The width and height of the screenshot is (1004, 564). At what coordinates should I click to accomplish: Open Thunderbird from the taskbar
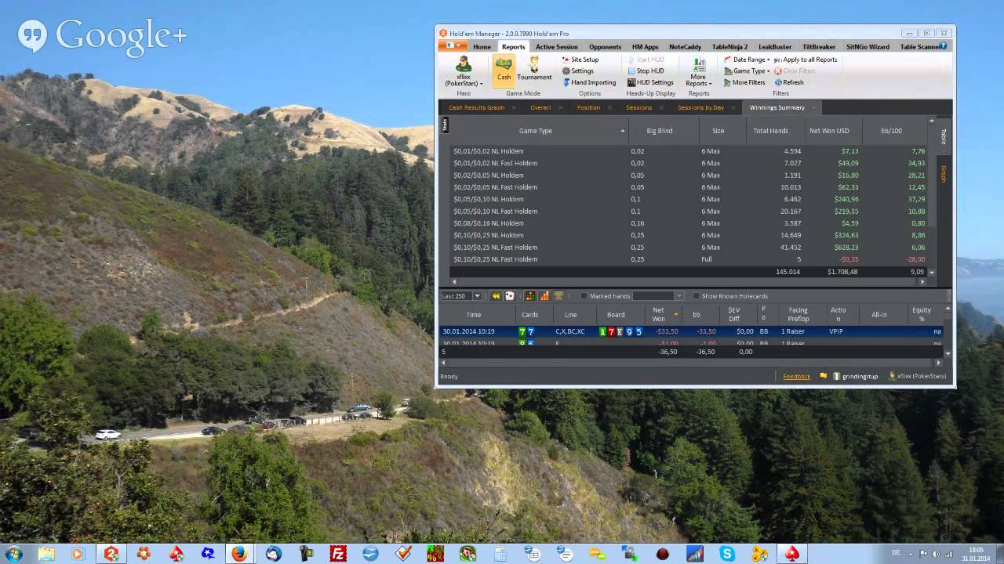click(x=273, y=554)
